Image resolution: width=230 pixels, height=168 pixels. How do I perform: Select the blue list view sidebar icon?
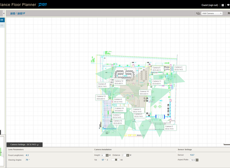click(x=2, y=20)
